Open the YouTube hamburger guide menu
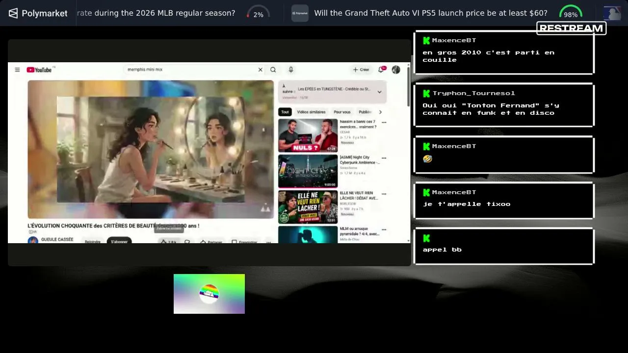 (x=17, y=70)
